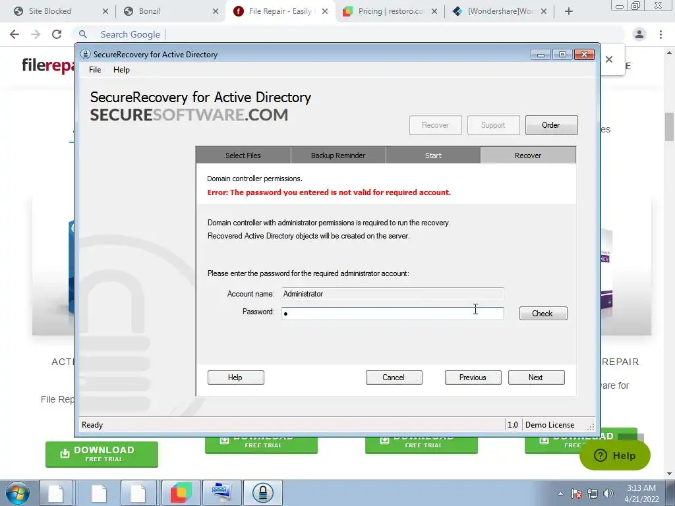Click the browser page vertical scrollbar
The height and width of the screenshot is (506, 675).
click(670, 127)
